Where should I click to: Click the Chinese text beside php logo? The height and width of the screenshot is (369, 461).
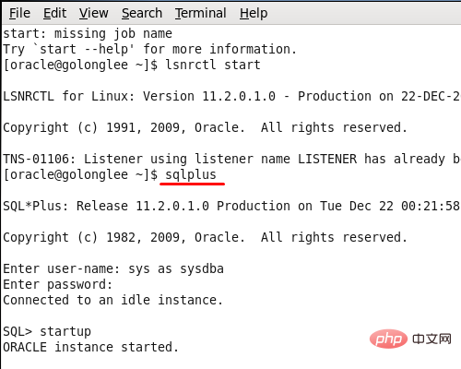point(431,339)
